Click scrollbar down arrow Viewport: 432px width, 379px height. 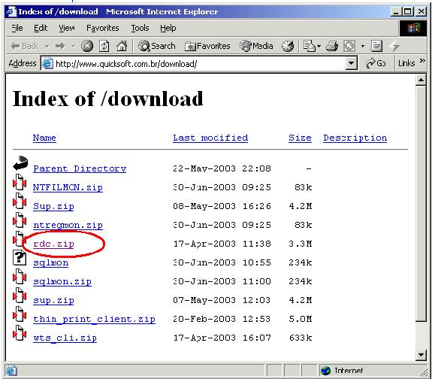[421, 355]
